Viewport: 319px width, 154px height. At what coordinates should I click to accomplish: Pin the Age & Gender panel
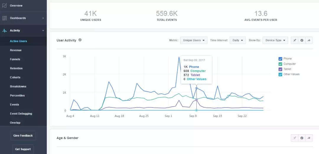294,138
